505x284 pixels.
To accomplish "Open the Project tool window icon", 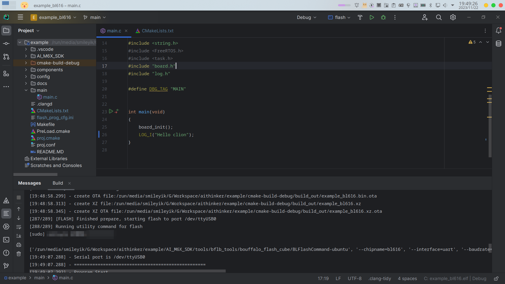I will 6,31.
